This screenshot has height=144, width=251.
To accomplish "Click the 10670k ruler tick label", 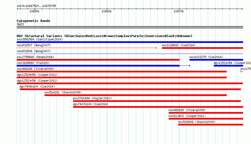I will point(179,11).
